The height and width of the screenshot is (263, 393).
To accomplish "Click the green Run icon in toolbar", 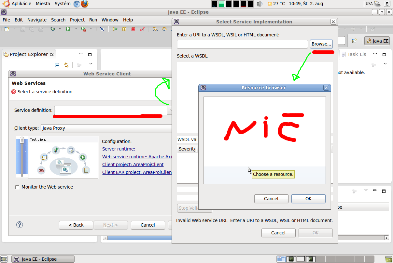I will click(68, 29).
